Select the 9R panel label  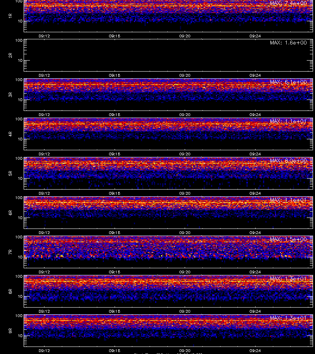tap(10, 331)
